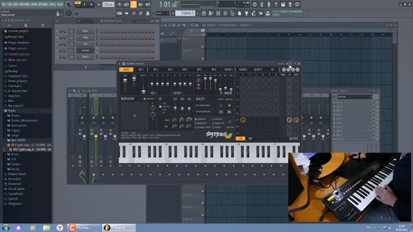The image size is (413, 232).
Task: Click the microphone recording icon
Action: point(268,5)
